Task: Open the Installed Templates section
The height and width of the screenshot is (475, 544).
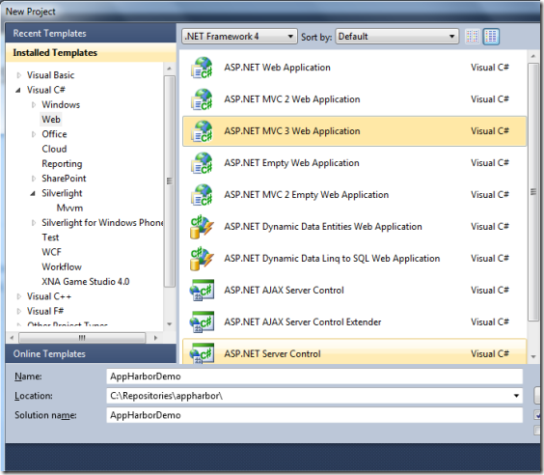Action: coord(91,52)
